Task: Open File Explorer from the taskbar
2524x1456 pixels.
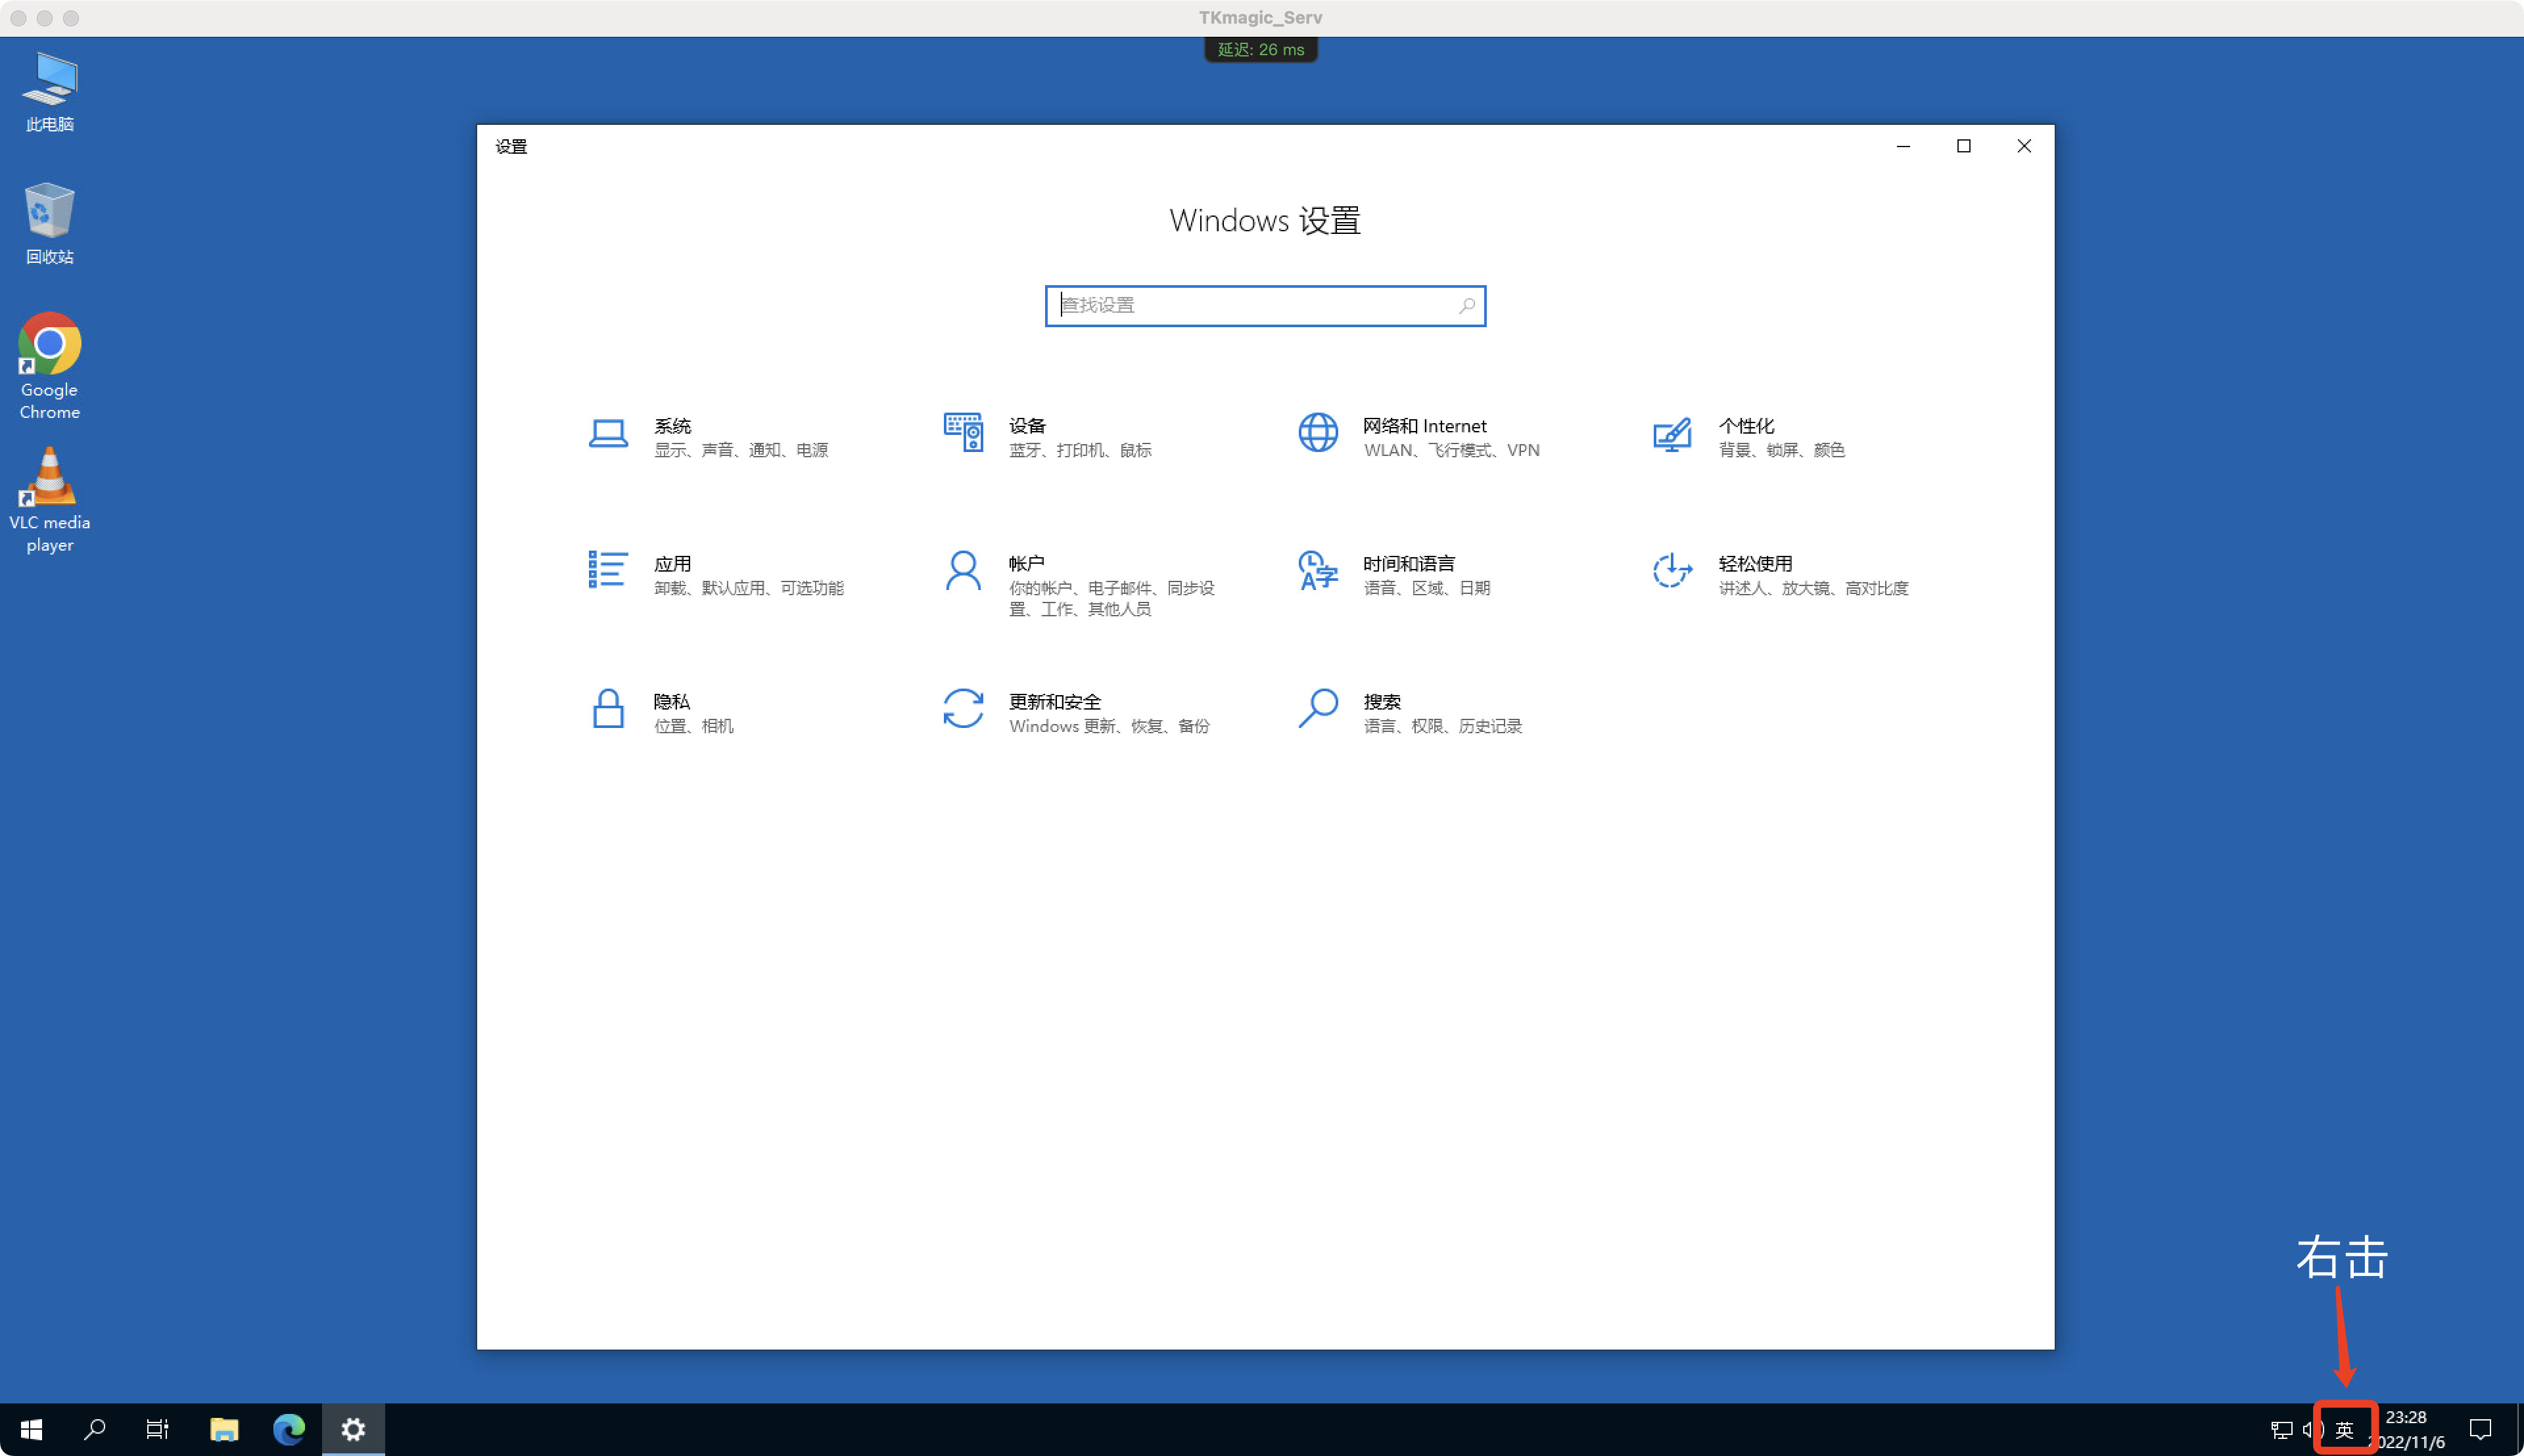Action: coord(224,1429)
